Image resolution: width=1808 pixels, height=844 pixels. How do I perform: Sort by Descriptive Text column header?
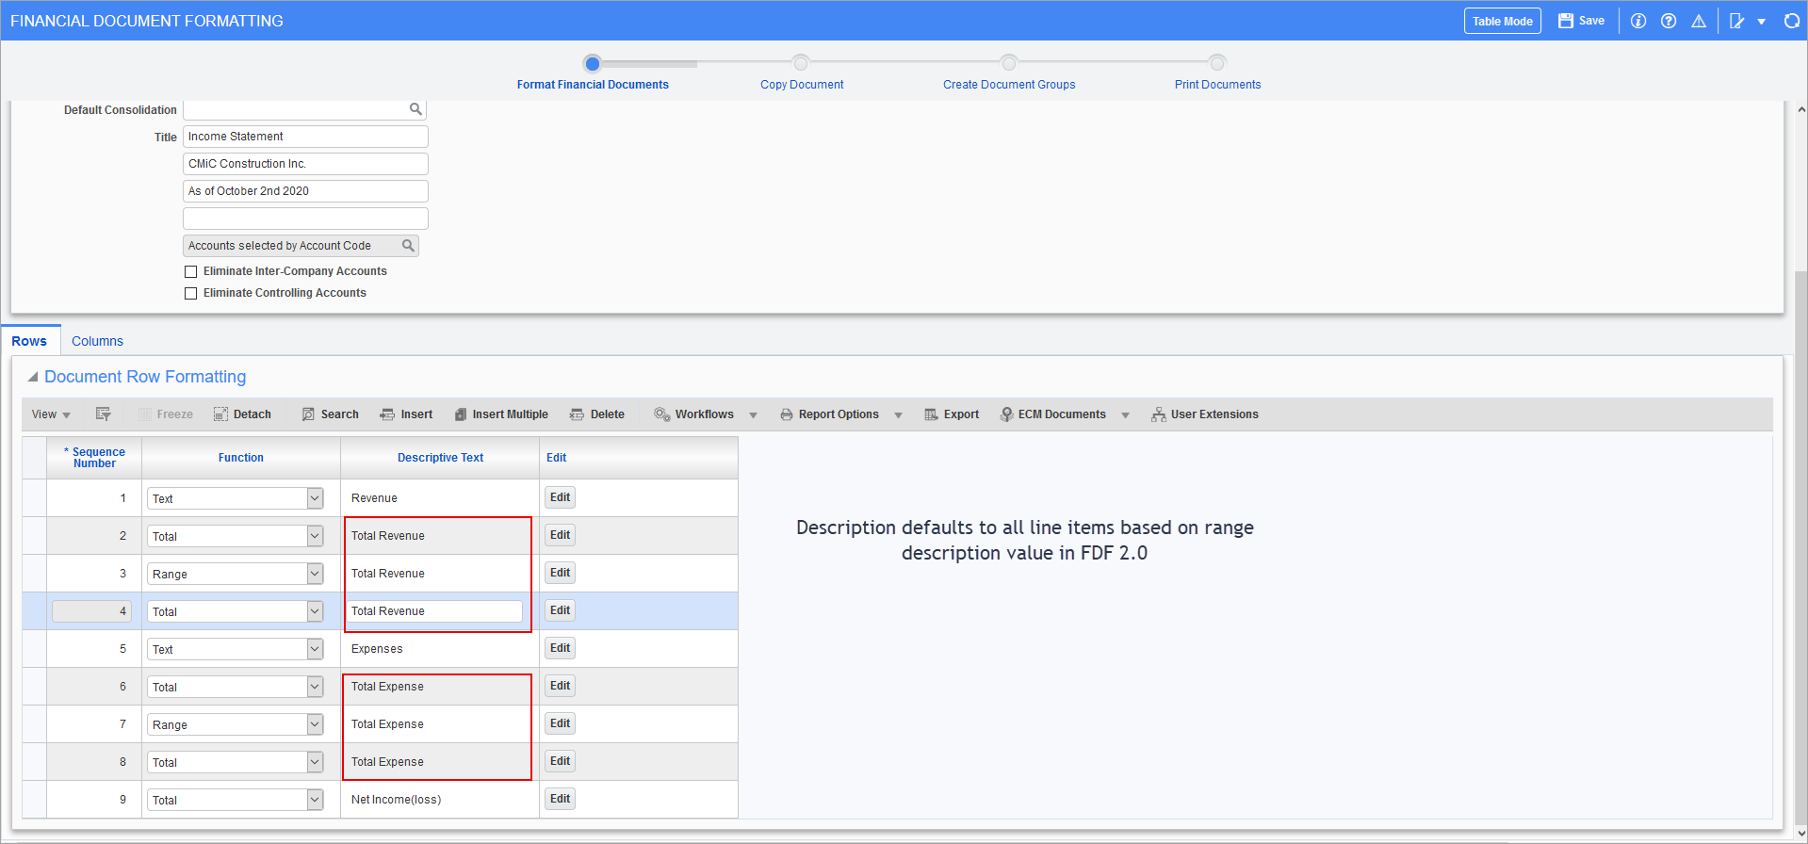coord(440,458)
